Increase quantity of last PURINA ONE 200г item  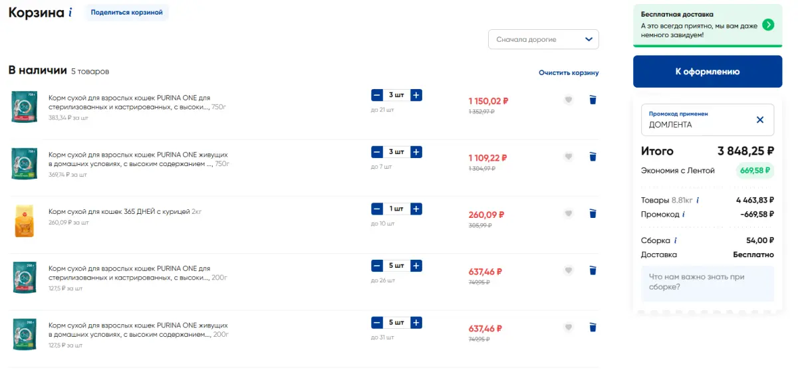point(416,322)
